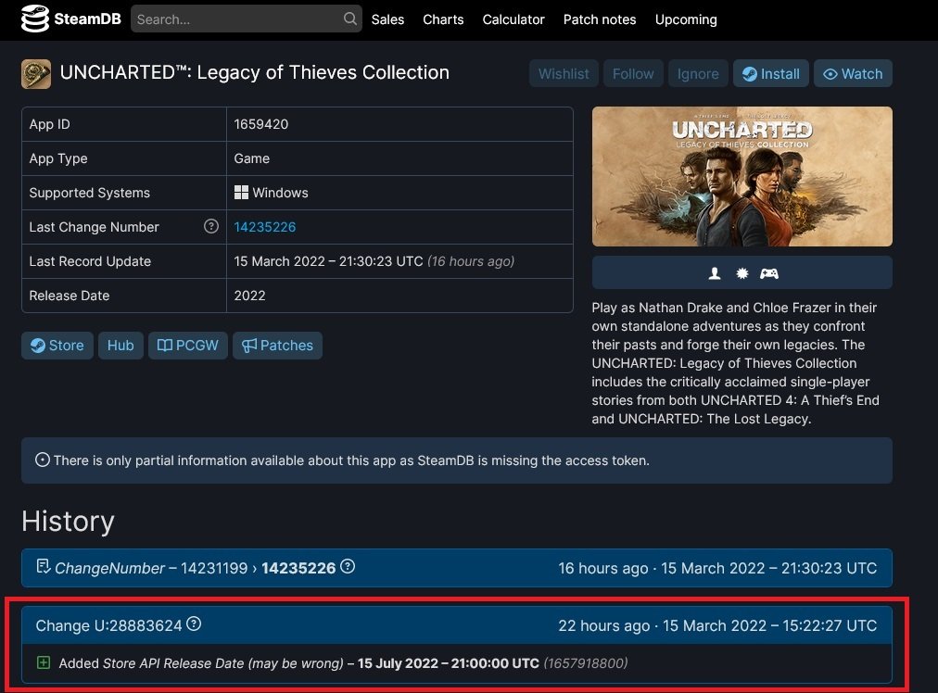Click help icon next to Last Change Number

pyautogui.click(x=211, y=226)
